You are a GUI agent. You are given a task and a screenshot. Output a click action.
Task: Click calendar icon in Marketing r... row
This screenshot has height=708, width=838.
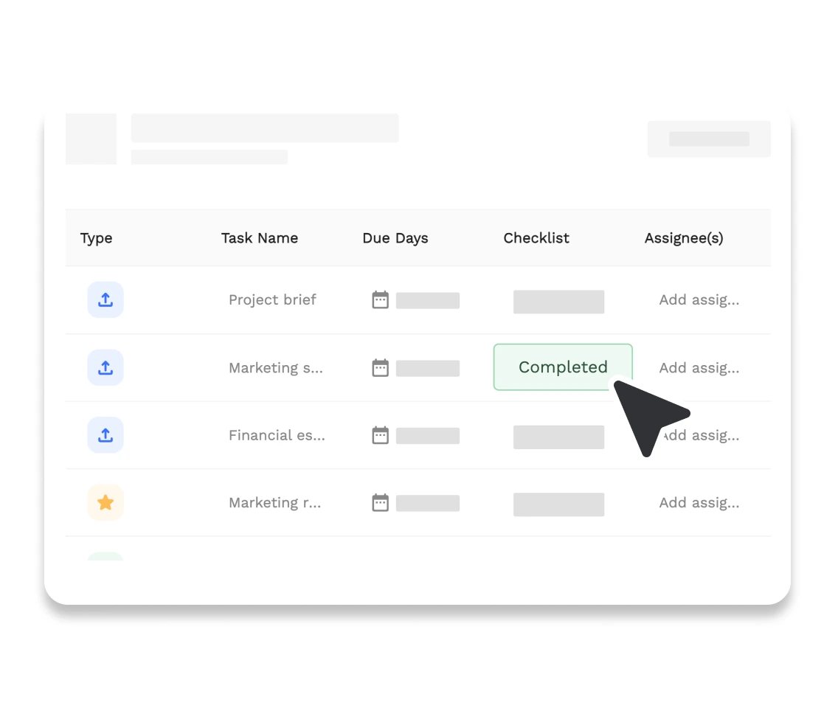(x=380, y=503)
